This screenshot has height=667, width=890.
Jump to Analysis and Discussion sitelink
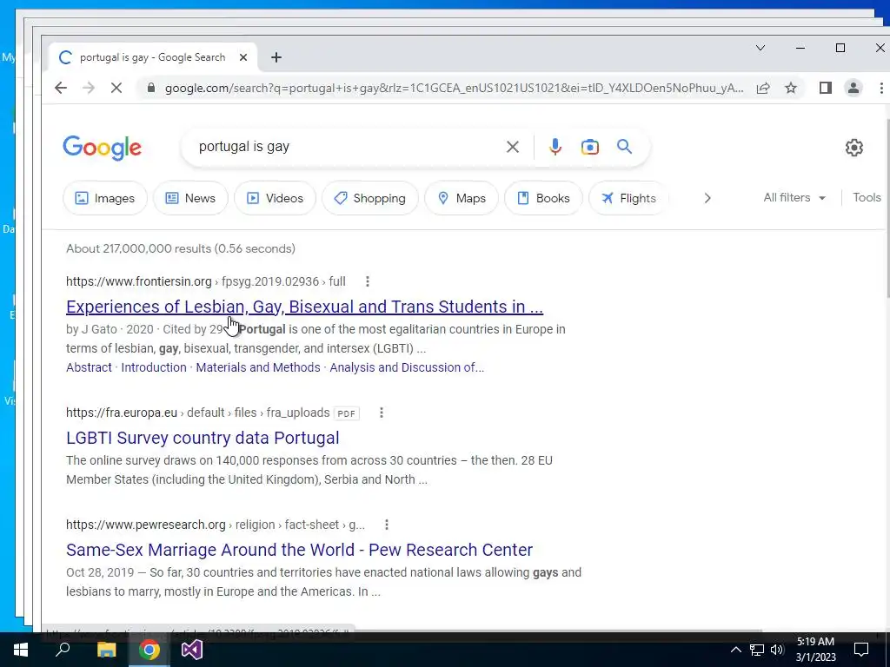407,367
